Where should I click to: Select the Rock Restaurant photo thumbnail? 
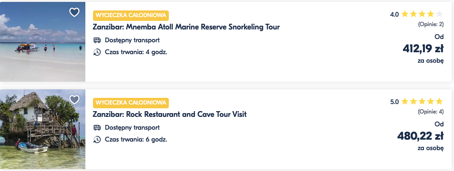(42, 129)
